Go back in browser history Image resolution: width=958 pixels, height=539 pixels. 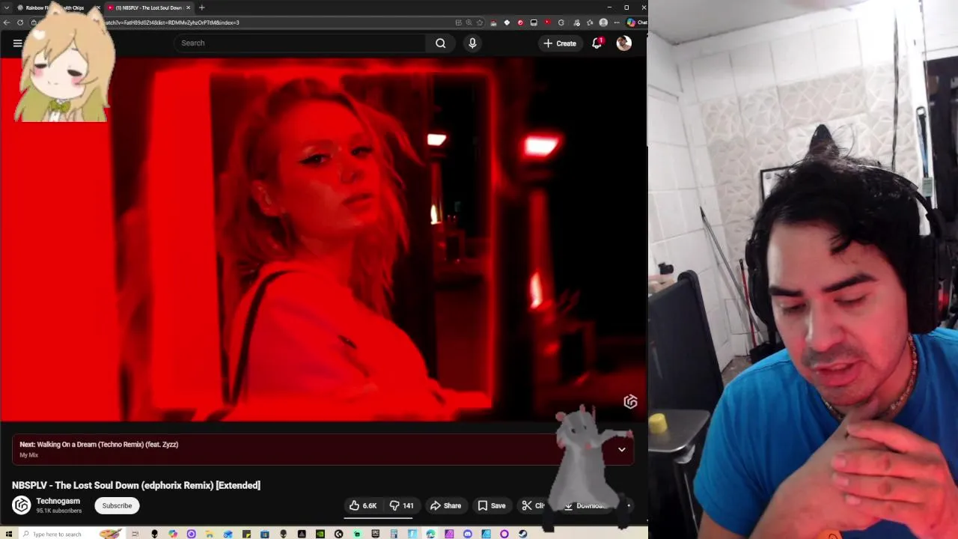7,22
